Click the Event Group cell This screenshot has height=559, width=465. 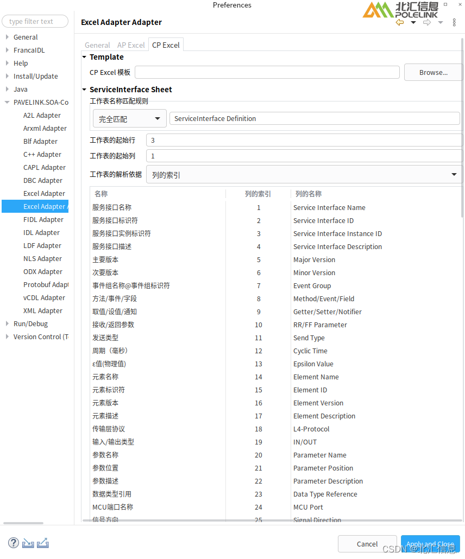312,286
